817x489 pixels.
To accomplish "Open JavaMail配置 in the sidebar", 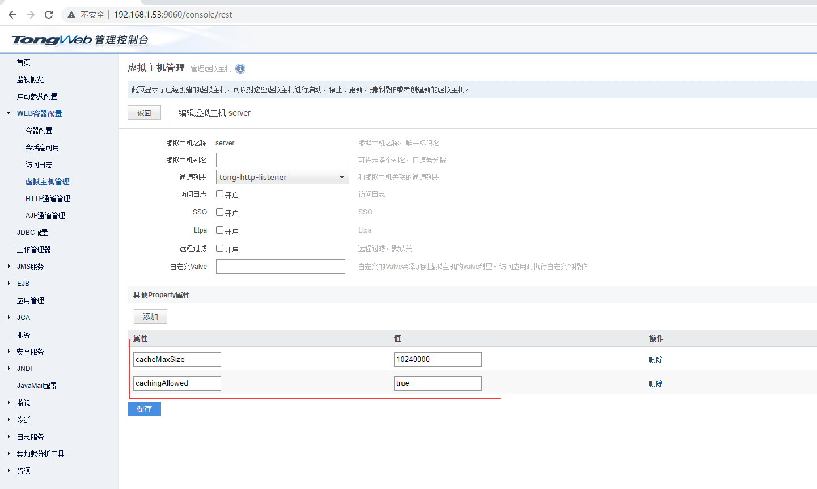I will click(37, 386).
